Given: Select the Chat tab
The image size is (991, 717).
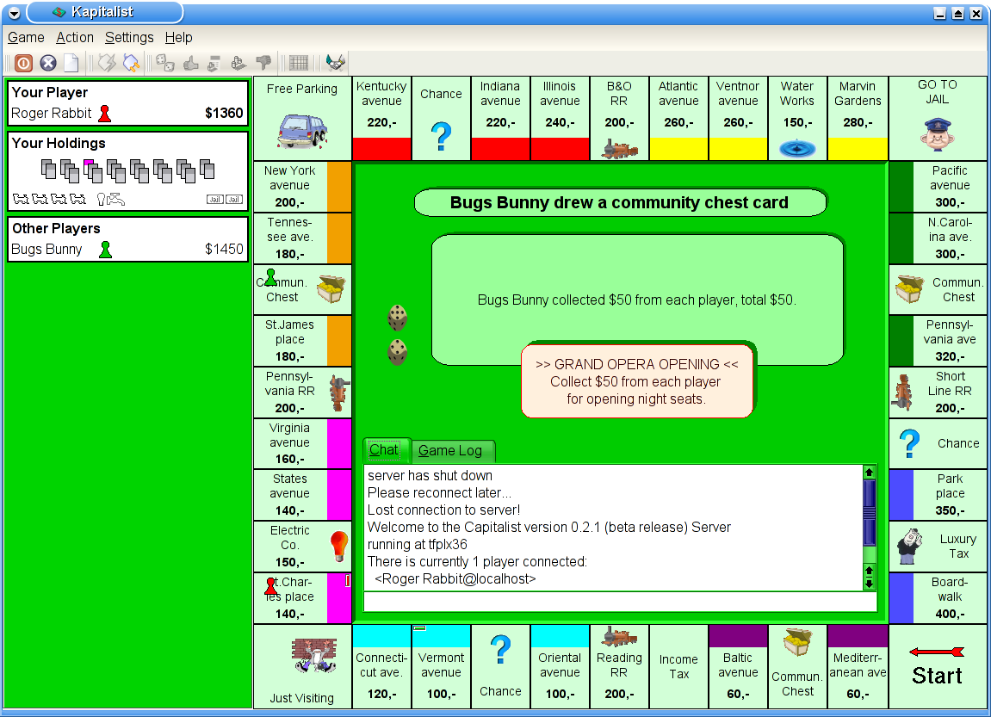Looking at the screenshot, I should tap(384, 450).
